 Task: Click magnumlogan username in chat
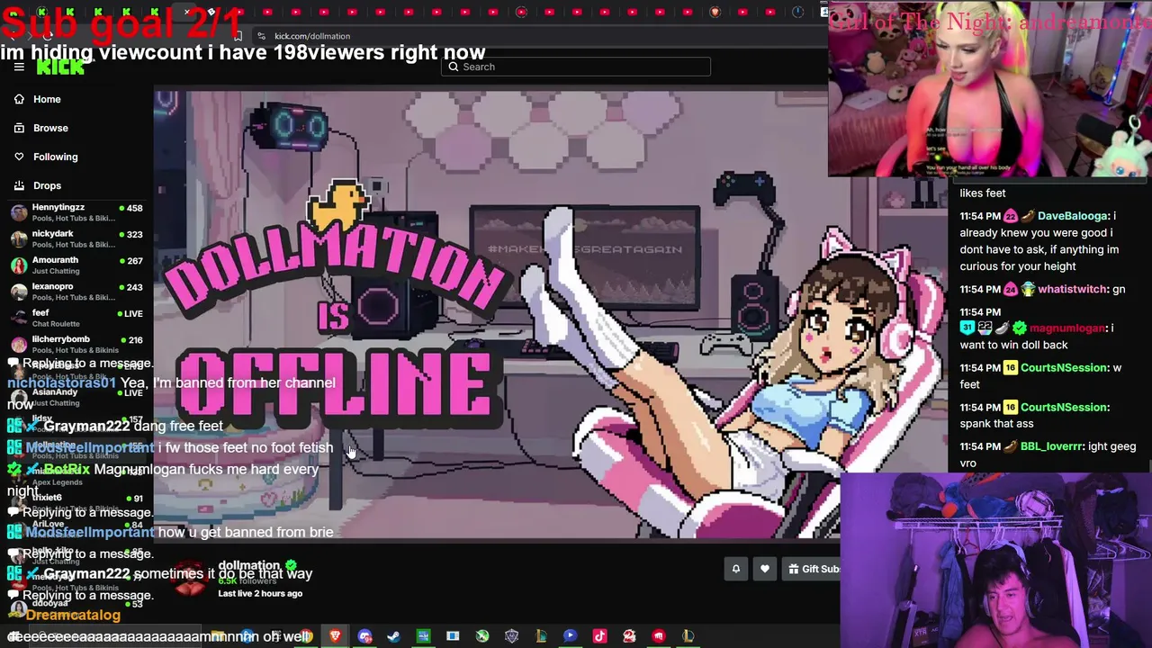tap(1067, 328)
